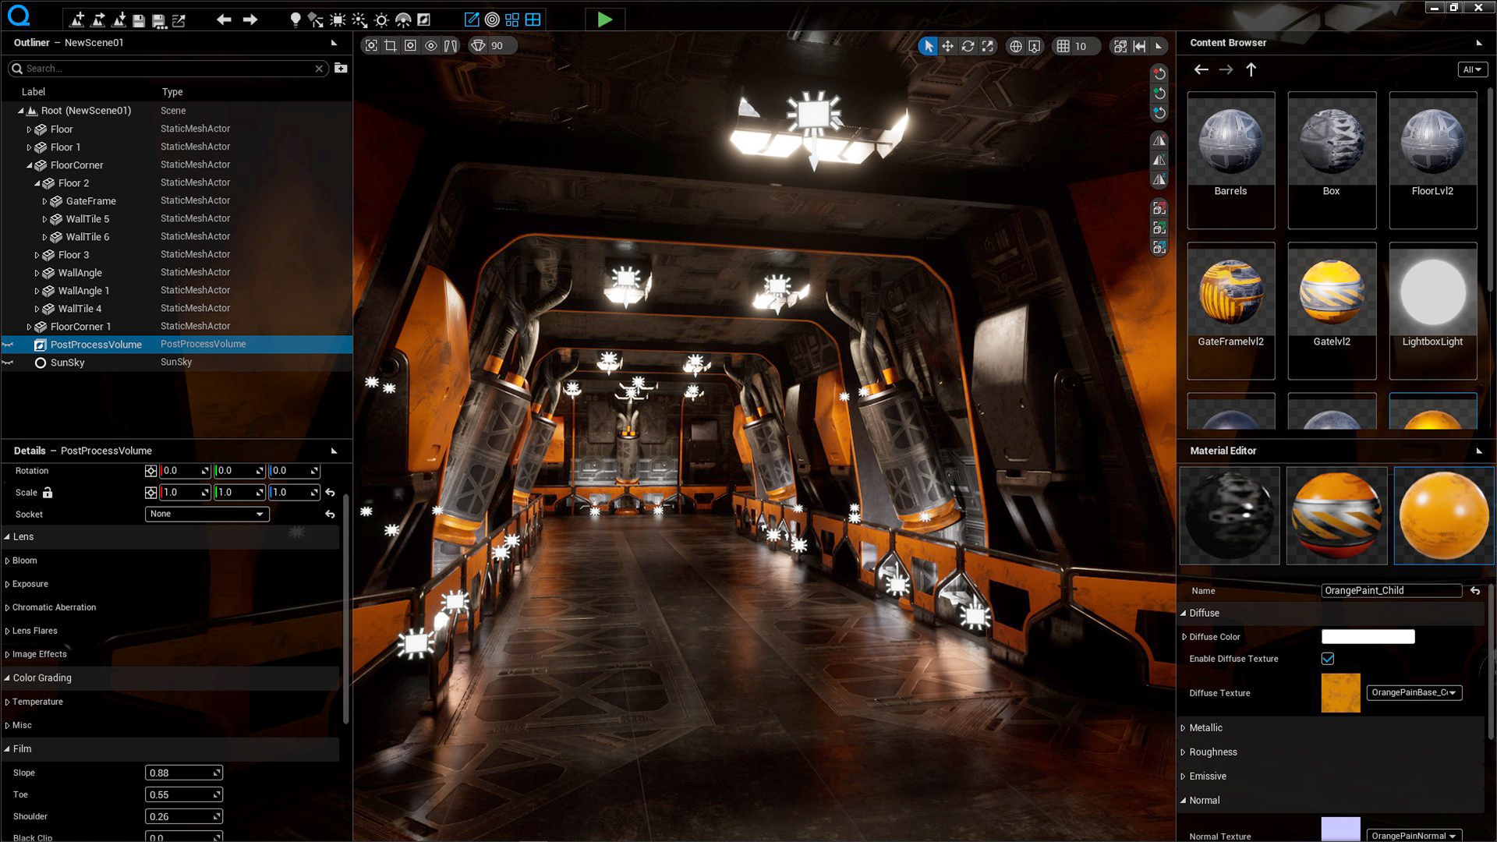
Task: Toggle visibility of SunSky actor
Action: [9, 362]
